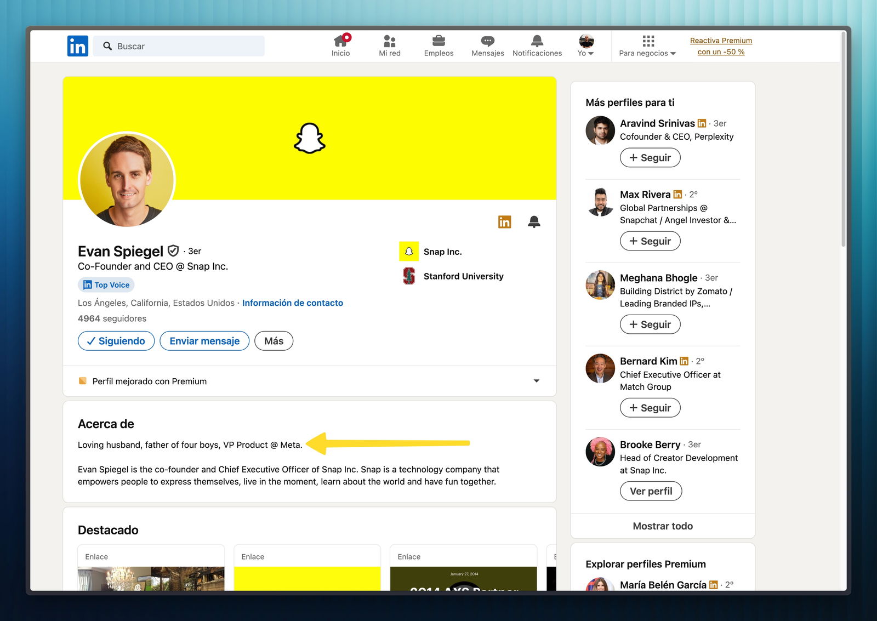Click Aravind Srinivas's profile picture
The width and height of the screenshot is (877, 621).
tap(600, 130)
